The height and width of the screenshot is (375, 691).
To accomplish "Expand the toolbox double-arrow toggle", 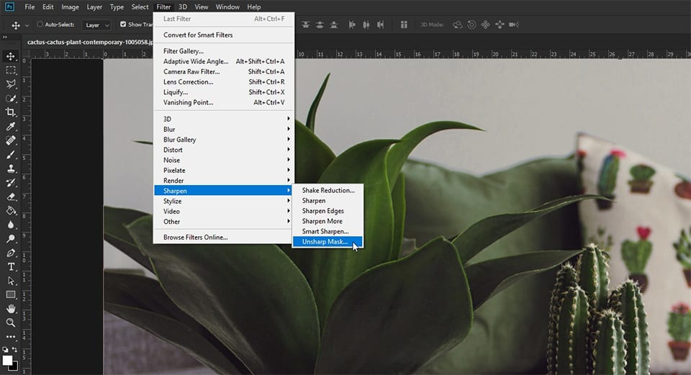I will [5, 37].
